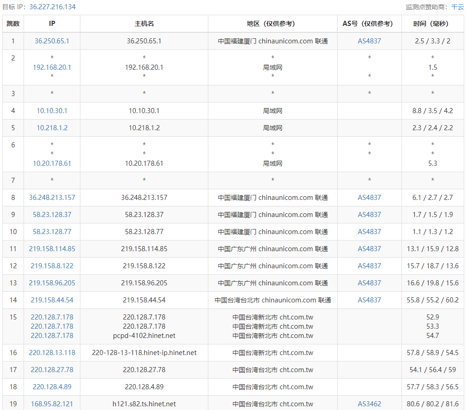This screenshot has width=467, height=410.
Task: Click the 8.8 / 3.5 / 4.2 timing cell
Action: 433,111
